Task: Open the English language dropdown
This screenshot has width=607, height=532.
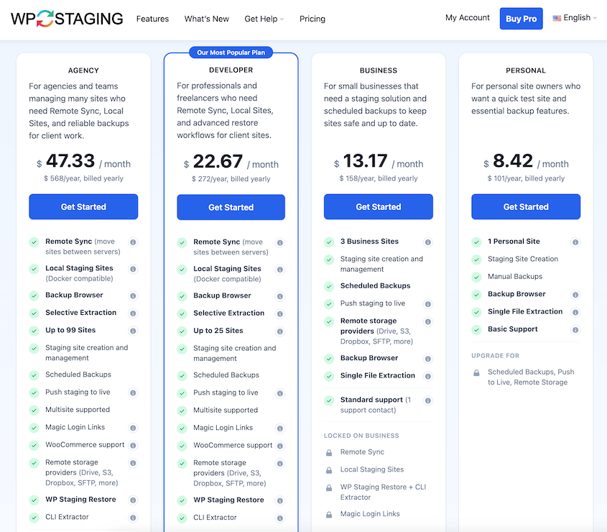Action: pos(575,18)
